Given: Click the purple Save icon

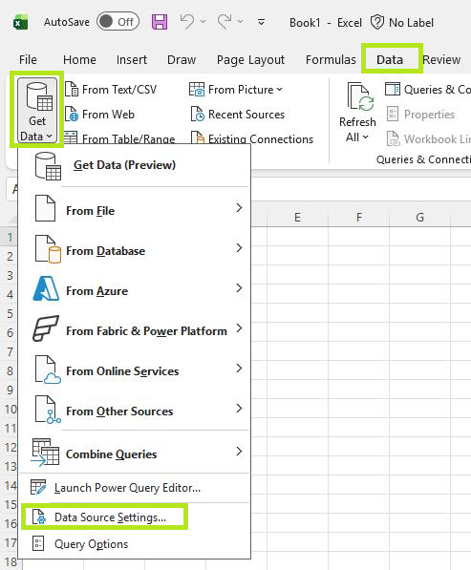Looking at the screenshot, I should coord(160,22).
